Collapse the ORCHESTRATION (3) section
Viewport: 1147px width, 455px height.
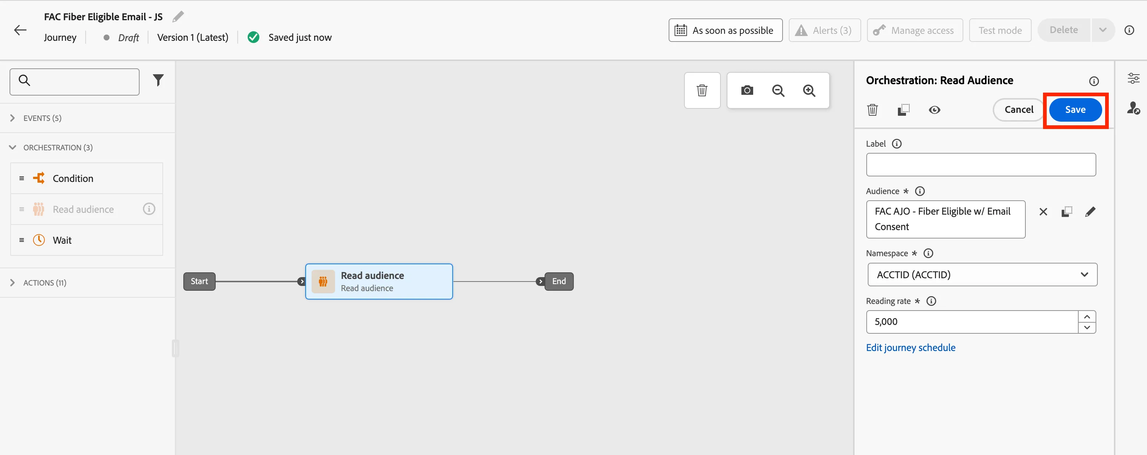click(x=87, y=147)
